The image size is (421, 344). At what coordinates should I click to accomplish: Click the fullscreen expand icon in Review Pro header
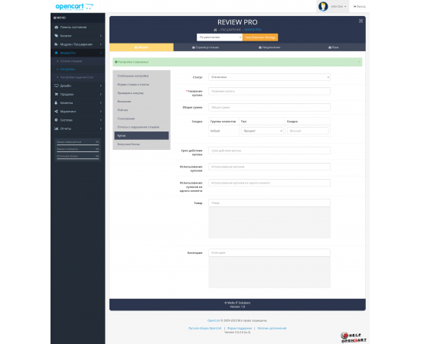[x=361, y=21]
